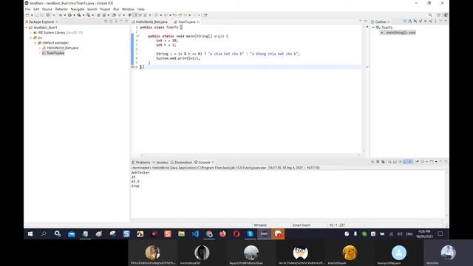
Task: Close the ToanTu.java editor tab
Action: [199, 21]
